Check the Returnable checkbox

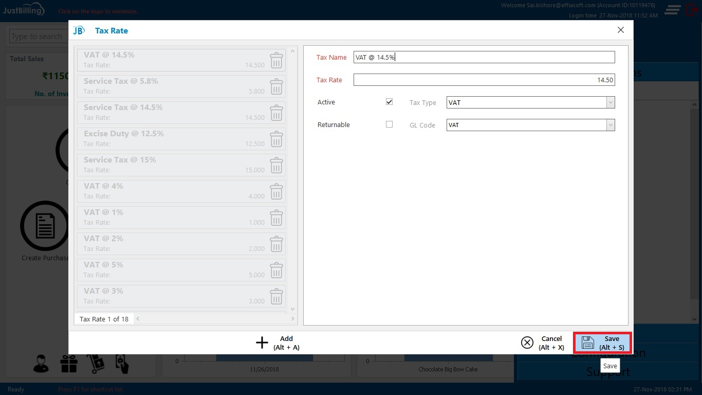tap(389, 124)
